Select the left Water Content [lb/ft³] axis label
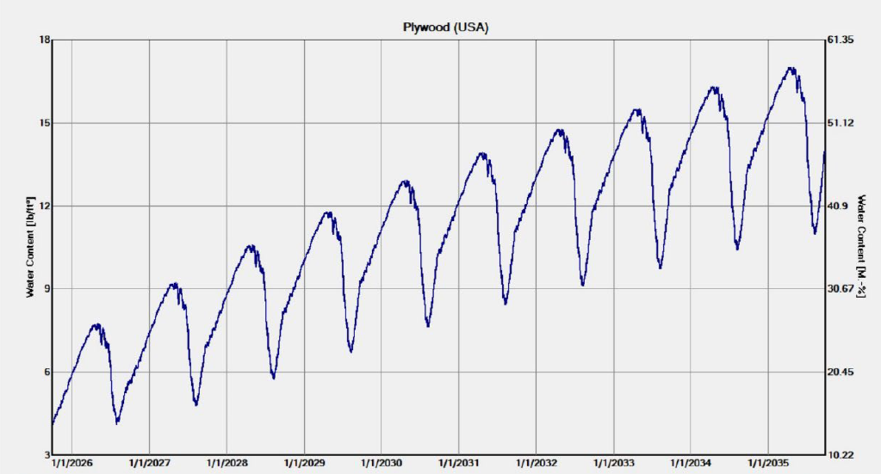Screen dimensions: 881x474 (x=31, y=247)
